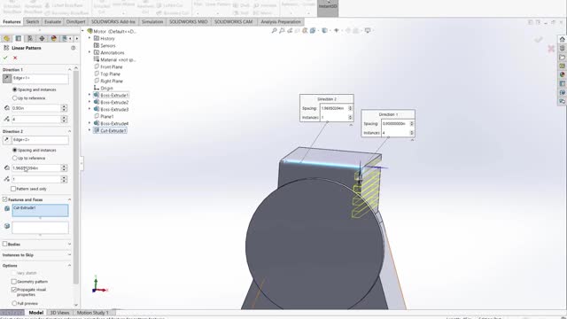Expand Boss-Extrude2 in the feature tree
The height and width of the screenshot is (319, 567).
click(x=89, y=102)
